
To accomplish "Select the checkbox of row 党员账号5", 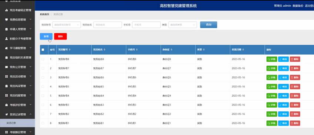I will point(43,87).
